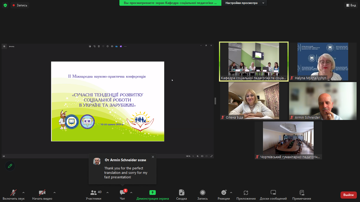Viewport: 360px width, 202px height.
Task: Expand video options arrow next to camera
Action: [55, 193]
